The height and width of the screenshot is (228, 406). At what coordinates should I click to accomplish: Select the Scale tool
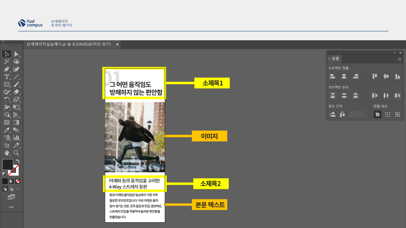(16, 100)
